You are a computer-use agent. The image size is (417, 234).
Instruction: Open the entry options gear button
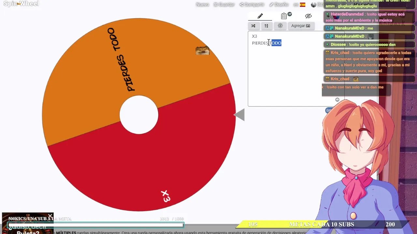pos(280,26)
